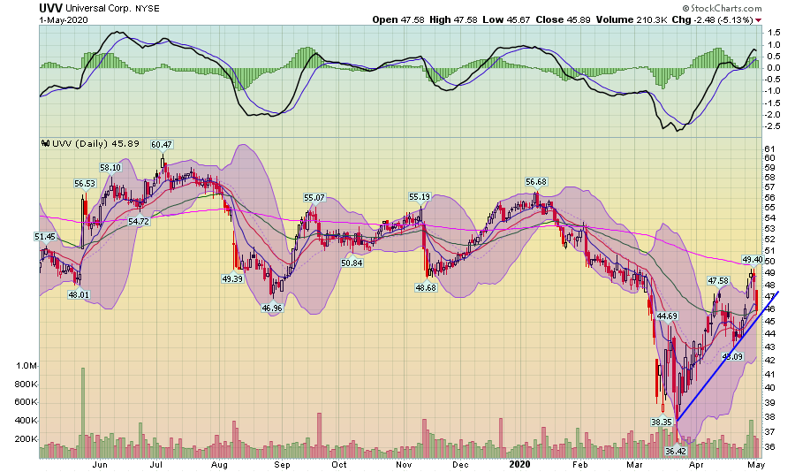Click the 200K volume scale label
795x472 pixels.
[26, 439]
